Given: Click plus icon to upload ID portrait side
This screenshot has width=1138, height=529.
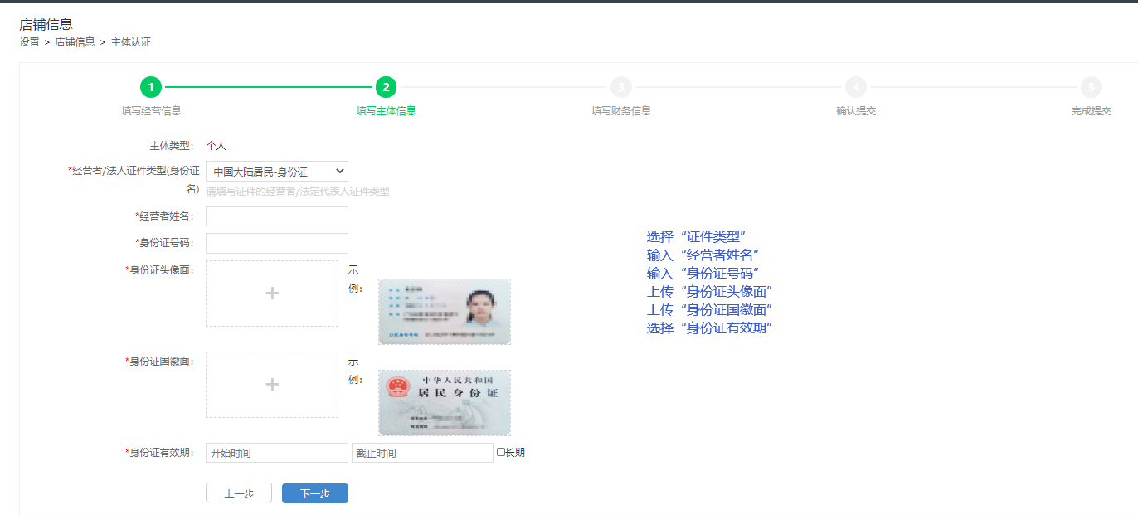Looking at the screenshot, I should point(272,294).
